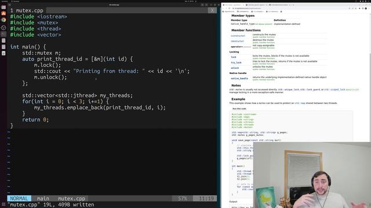Click the 'std::mutex m;' line
The width and height of the screenshot is (371, 208).
[41, 53]
